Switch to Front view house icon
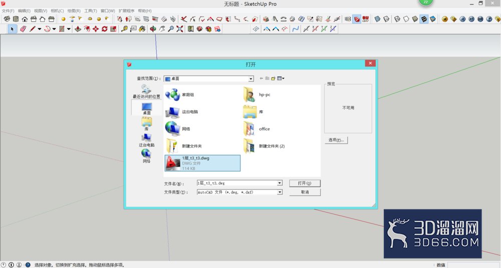This screenshot has height=268, width=501. (25, 19)
